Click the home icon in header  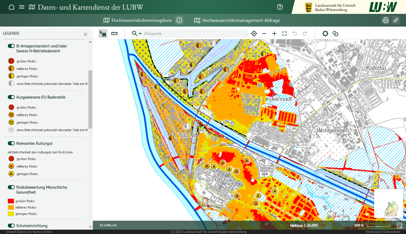coord(12,7)
